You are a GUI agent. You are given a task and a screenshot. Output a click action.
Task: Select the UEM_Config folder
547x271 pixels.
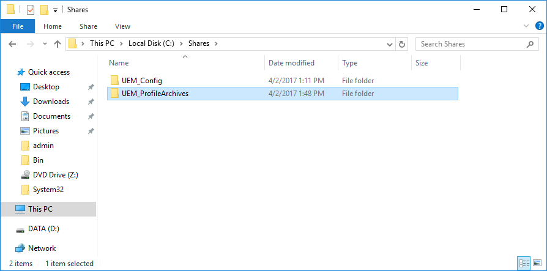click(x=141, y=81)
